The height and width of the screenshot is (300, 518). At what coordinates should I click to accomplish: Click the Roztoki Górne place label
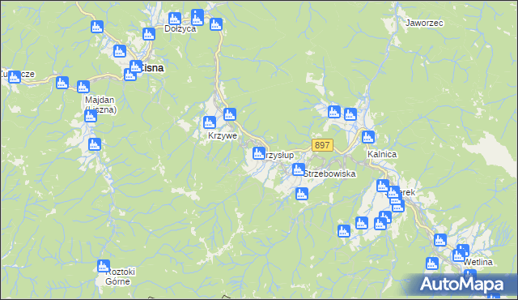120,276
